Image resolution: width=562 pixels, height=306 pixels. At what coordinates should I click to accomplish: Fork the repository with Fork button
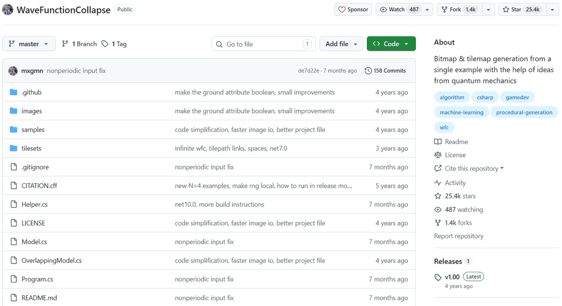point(459,9)
